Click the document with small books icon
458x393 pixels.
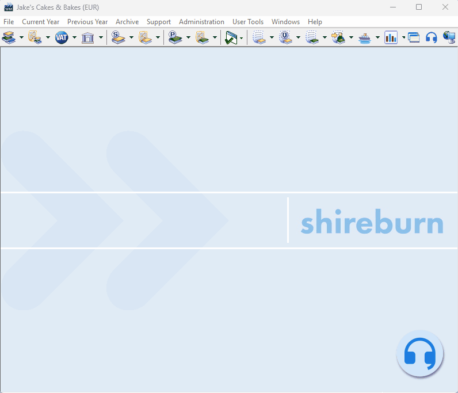pos(35,37)
